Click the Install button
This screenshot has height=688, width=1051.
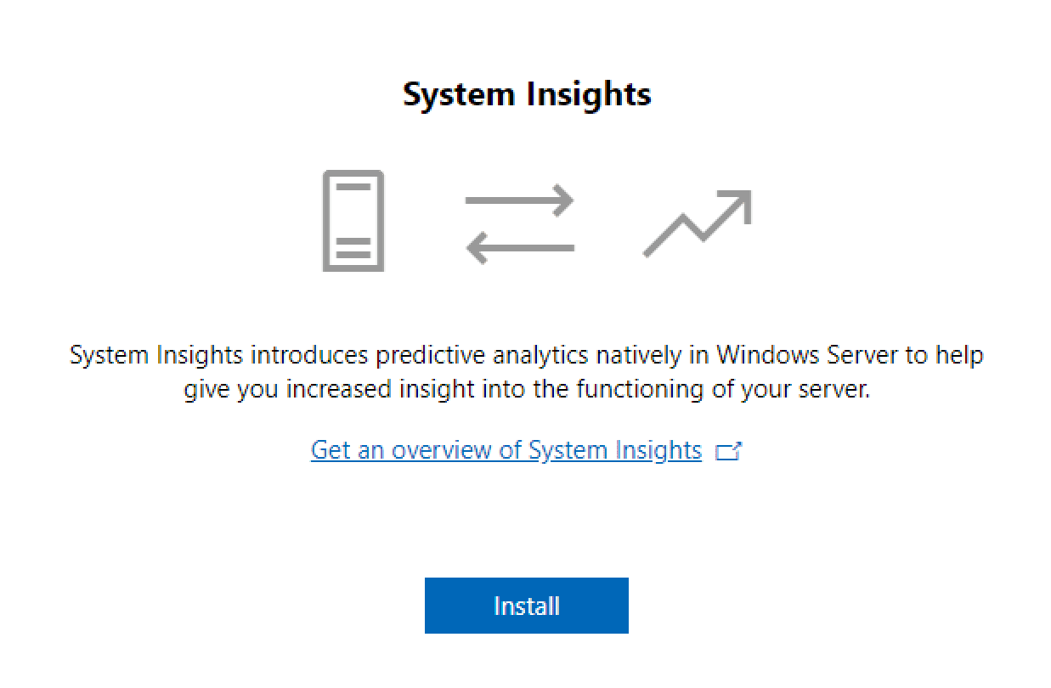526,606
